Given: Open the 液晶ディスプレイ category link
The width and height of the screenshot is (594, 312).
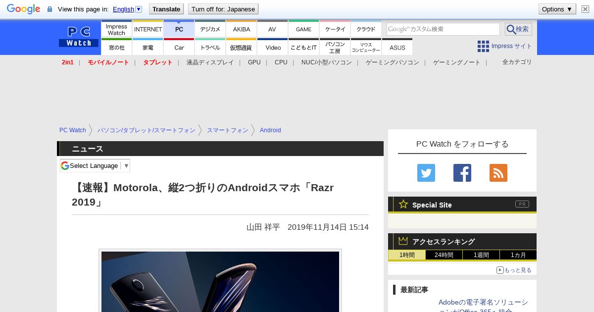Looking at the screenshot, I should point(210,62).
